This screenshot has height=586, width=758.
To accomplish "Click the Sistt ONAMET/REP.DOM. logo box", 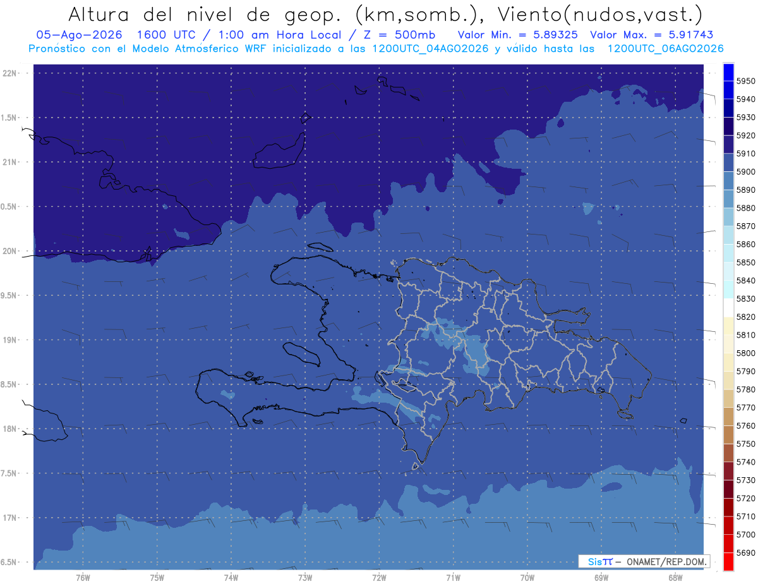I will [x=644, y=561].
